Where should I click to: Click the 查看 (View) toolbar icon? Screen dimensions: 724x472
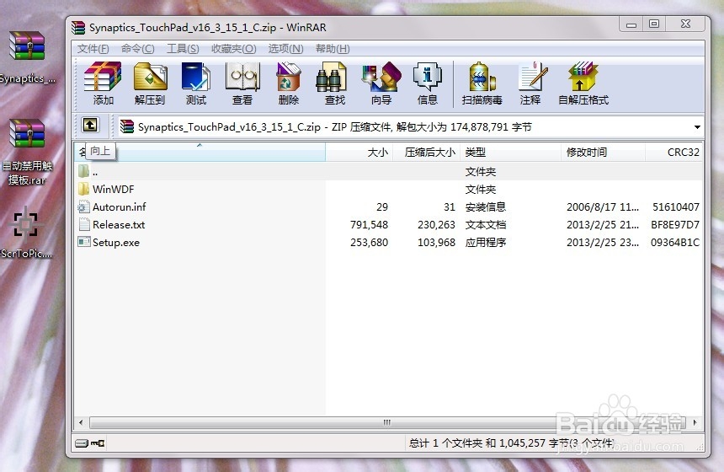(x=242, y=77)
